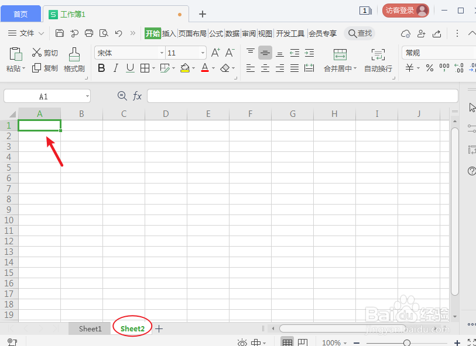This screenshot has height=346, width=476.
Task: Open the 数据 ribbon tab
Action: (232, 33)
